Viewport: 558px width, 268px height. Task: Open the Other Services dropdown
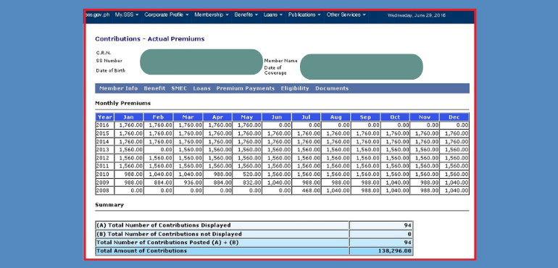pos(346,15)
